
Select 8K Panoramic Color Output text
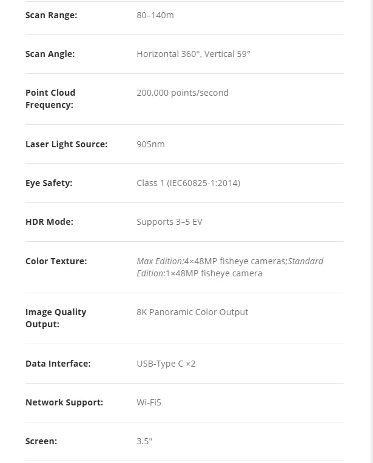pos(192,312)
